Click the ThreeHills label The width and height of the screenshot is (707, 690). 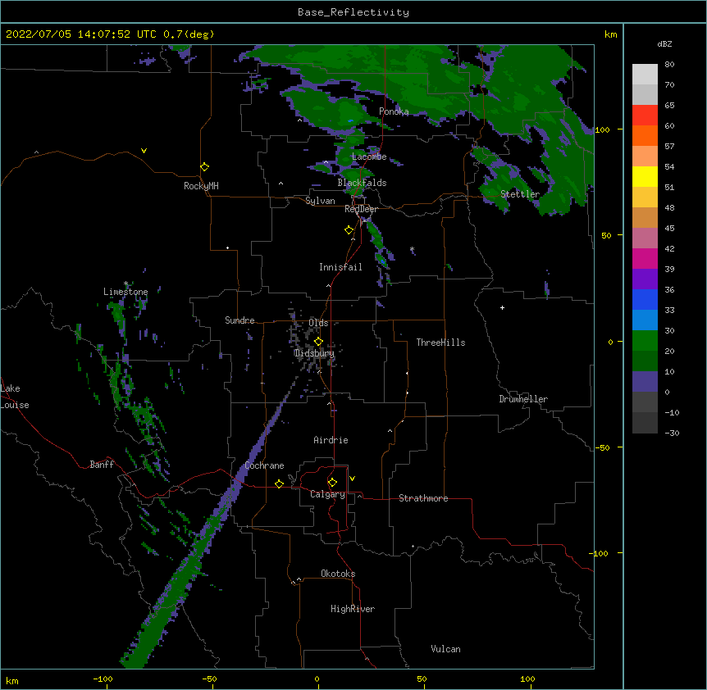point(440,343)
